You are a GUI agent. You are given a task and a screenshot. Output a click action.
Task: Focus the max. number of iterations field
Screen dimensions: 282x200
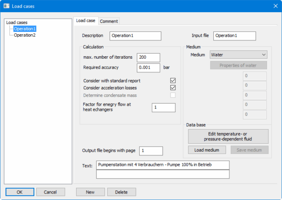coord(148,58)
